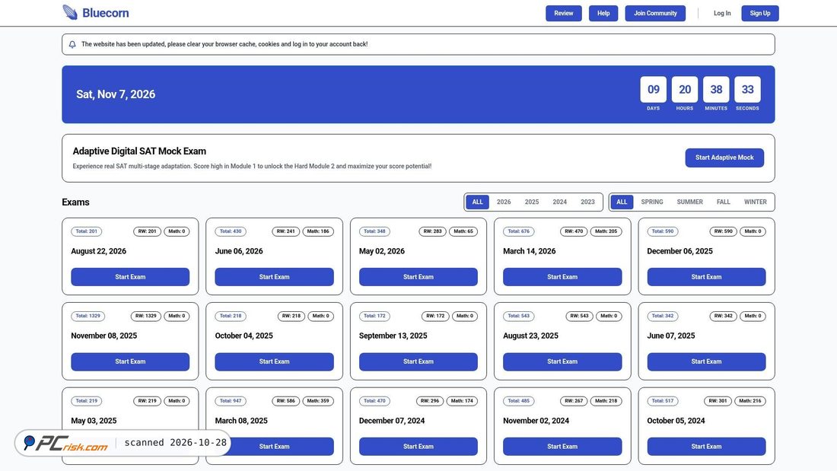
Task: Start the October 04, 2025 exam
Action: click(x=275, y=361)
